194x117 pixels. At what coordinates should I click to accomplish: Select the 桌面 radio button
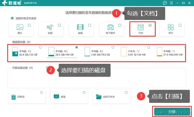click(84, 92)
